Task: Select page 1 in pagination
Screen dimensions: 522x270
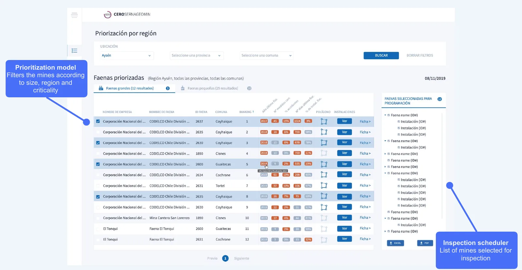Action: (x=225, y=259)
